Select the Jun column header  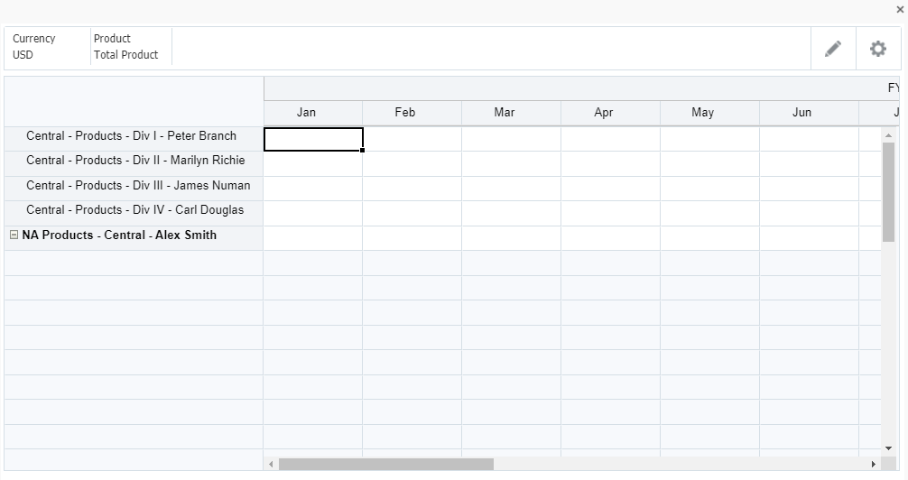tap(809, 112)
